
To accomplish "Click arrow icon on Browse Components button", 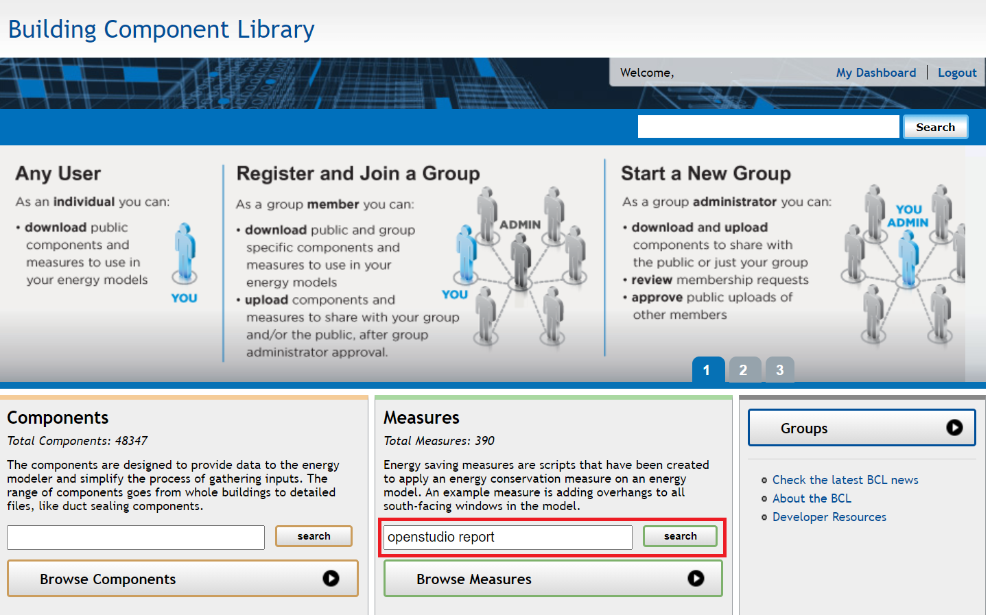I will (331, 579).
